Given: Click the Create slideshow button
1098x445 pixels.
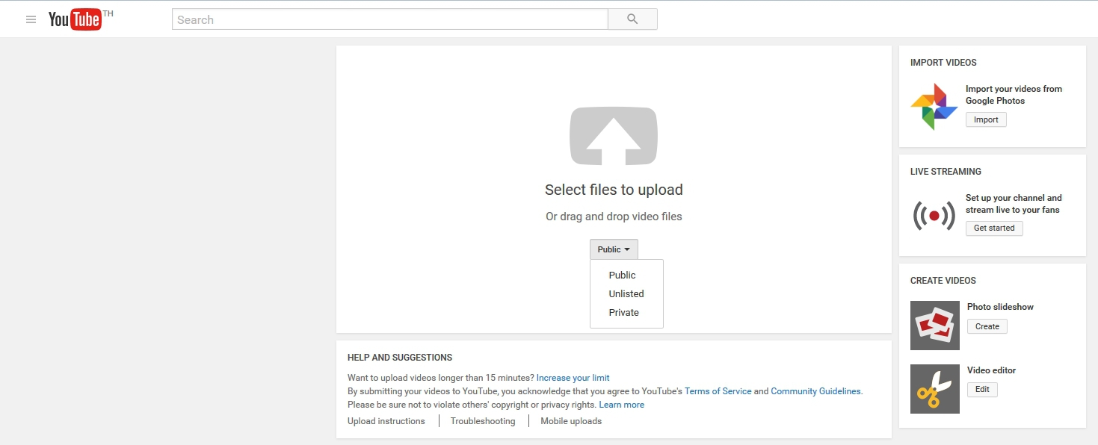Looking at the screenshot, I should click(x=987, y=326).
